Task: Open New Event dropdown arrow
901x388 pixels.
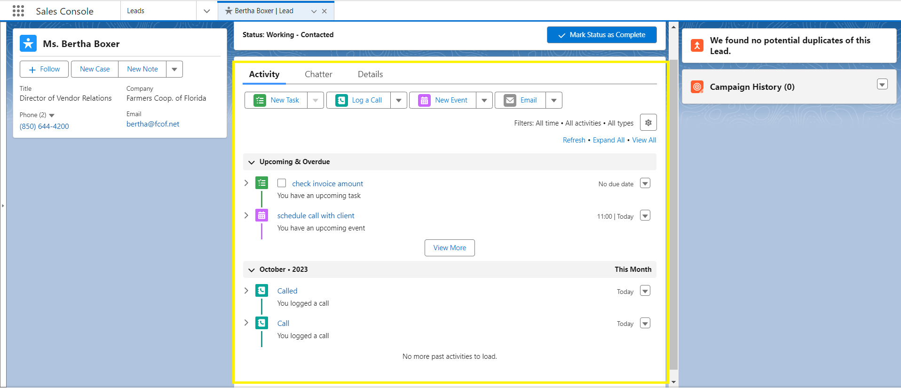Action: point(484,100)
